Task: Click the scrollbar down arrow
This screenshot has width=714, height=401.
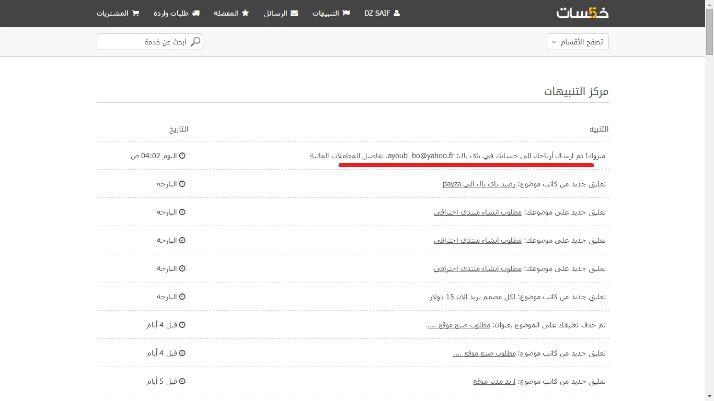Action: click(x=709, y=396)
